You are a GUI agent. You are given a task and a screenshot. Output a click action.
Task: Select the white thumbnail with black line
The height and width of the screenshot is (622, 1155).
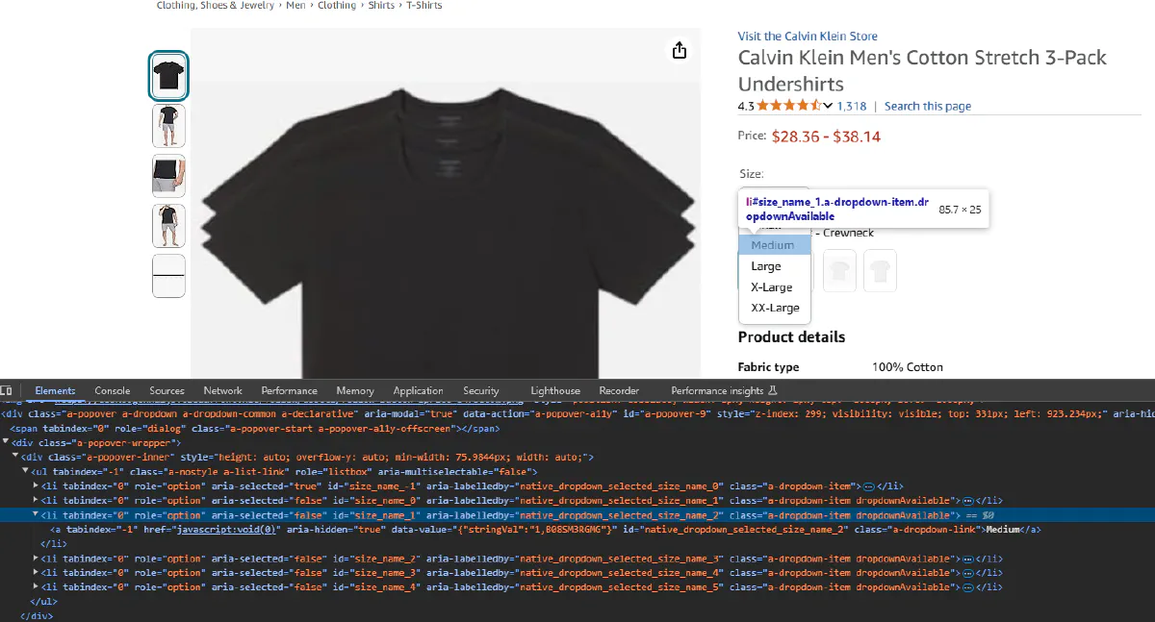pos(168,276)
